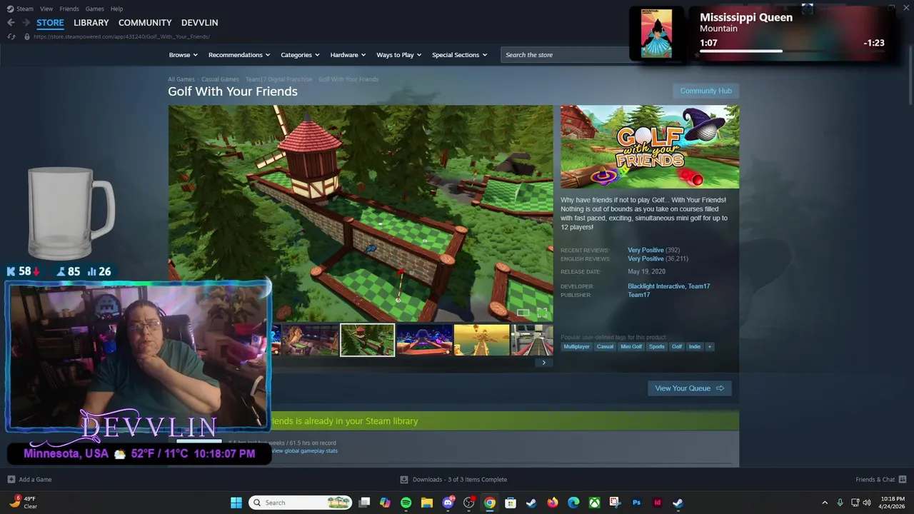Open the Xbox app from the taskbar
Viewport: 914px width, 514px height.
[x=594, y=503]
